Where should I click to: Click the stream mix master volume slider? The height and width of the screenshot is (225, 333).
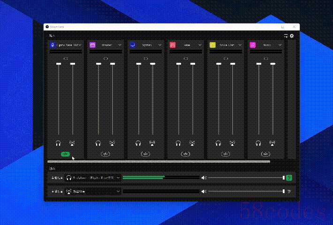coord(246,191)
